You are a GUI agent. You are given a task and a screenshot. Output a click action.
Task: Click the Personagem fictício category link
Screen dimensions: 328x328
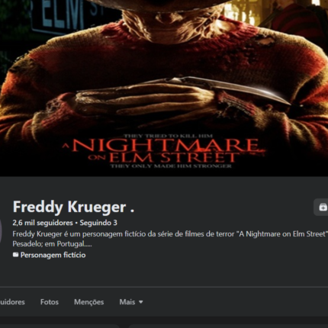click(x=53, y=255)
